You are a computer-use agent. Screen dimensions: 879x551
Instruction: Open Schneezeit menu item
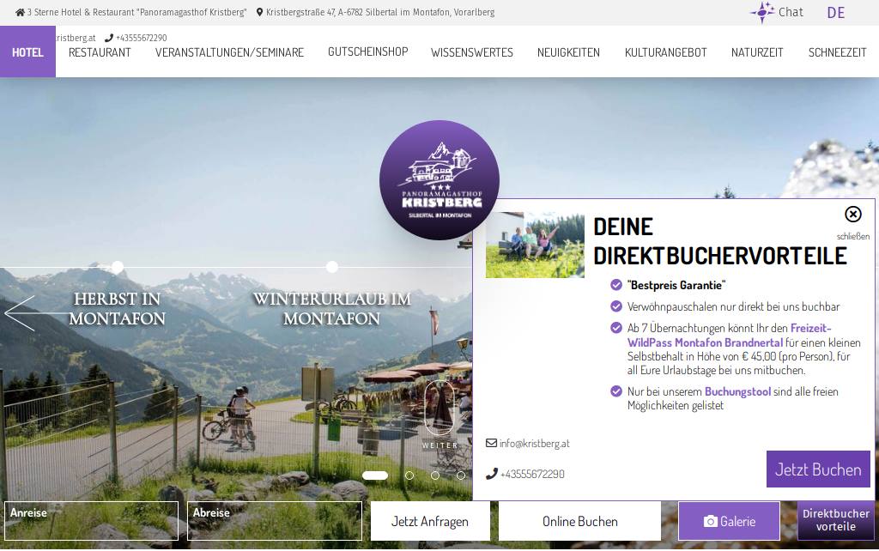coord(838,52)
